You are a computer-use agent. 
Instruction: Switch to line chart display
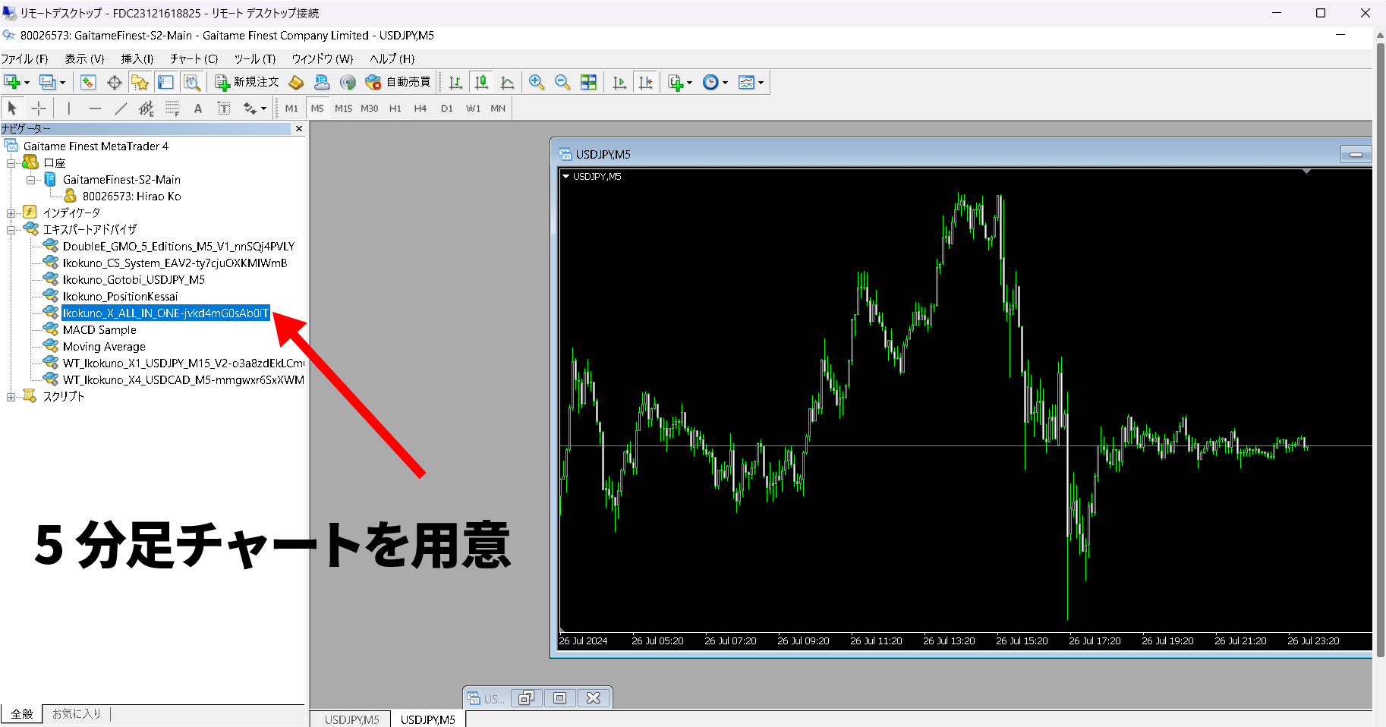[x=508, y=82]
